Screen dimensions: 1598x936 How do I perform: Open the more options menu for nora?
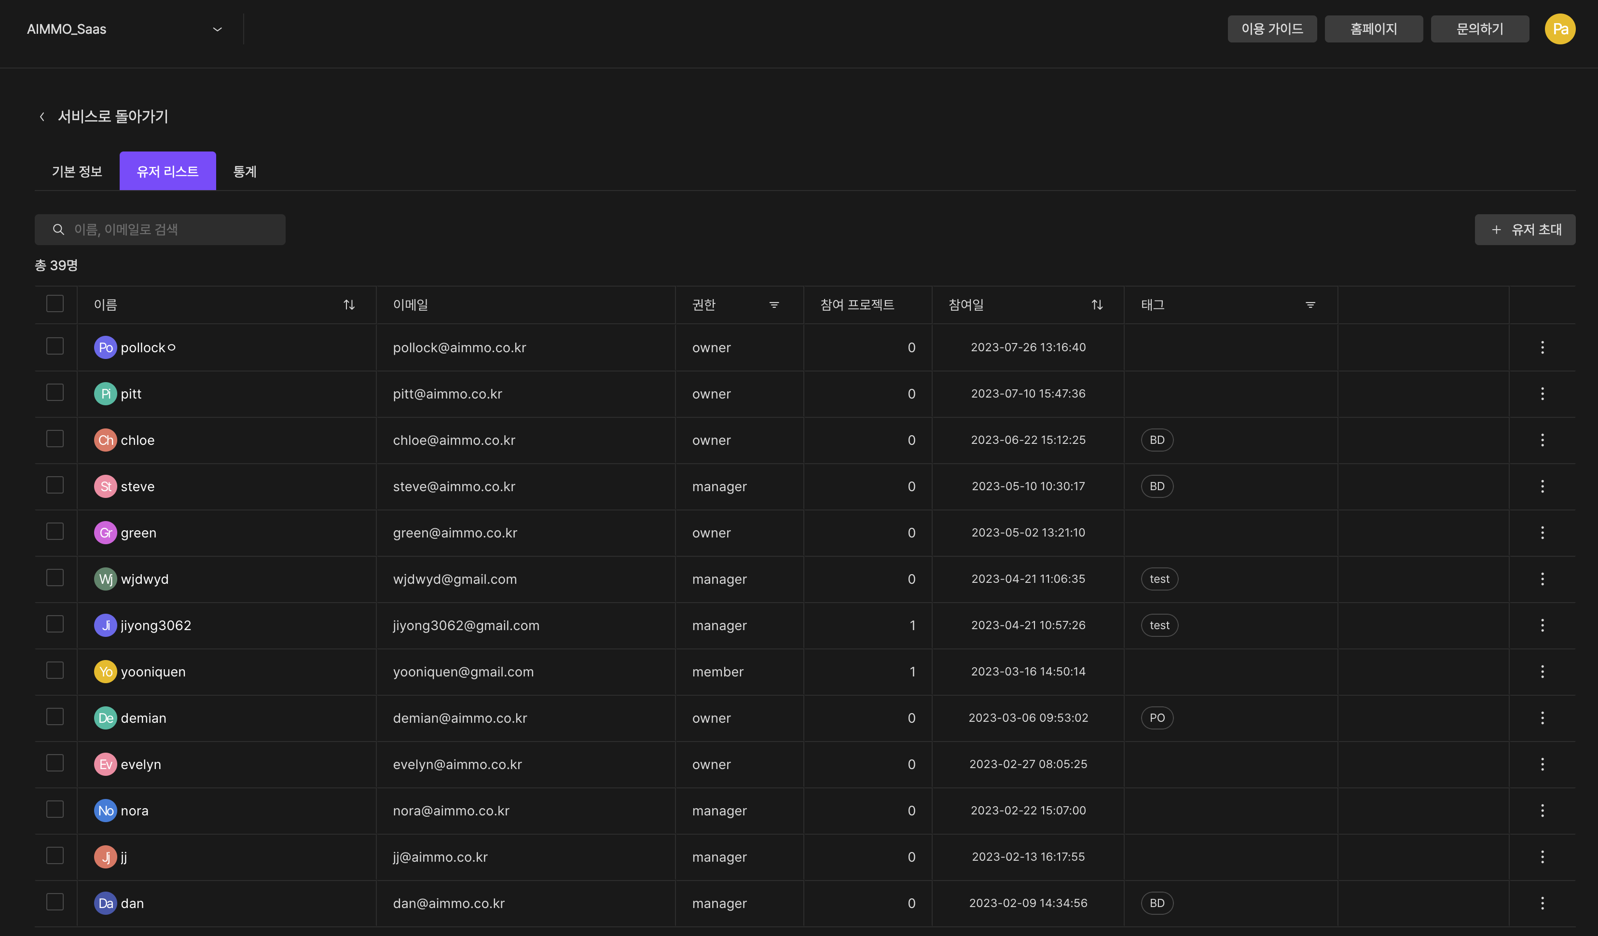(1542, 810)
